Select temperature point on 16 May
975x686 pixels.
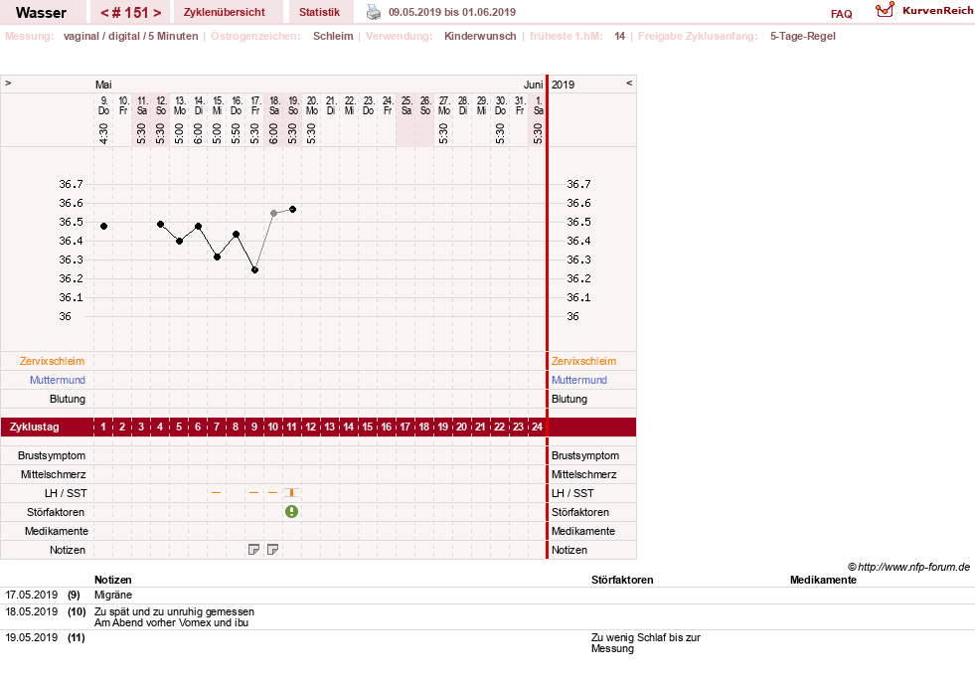(236, 235)
